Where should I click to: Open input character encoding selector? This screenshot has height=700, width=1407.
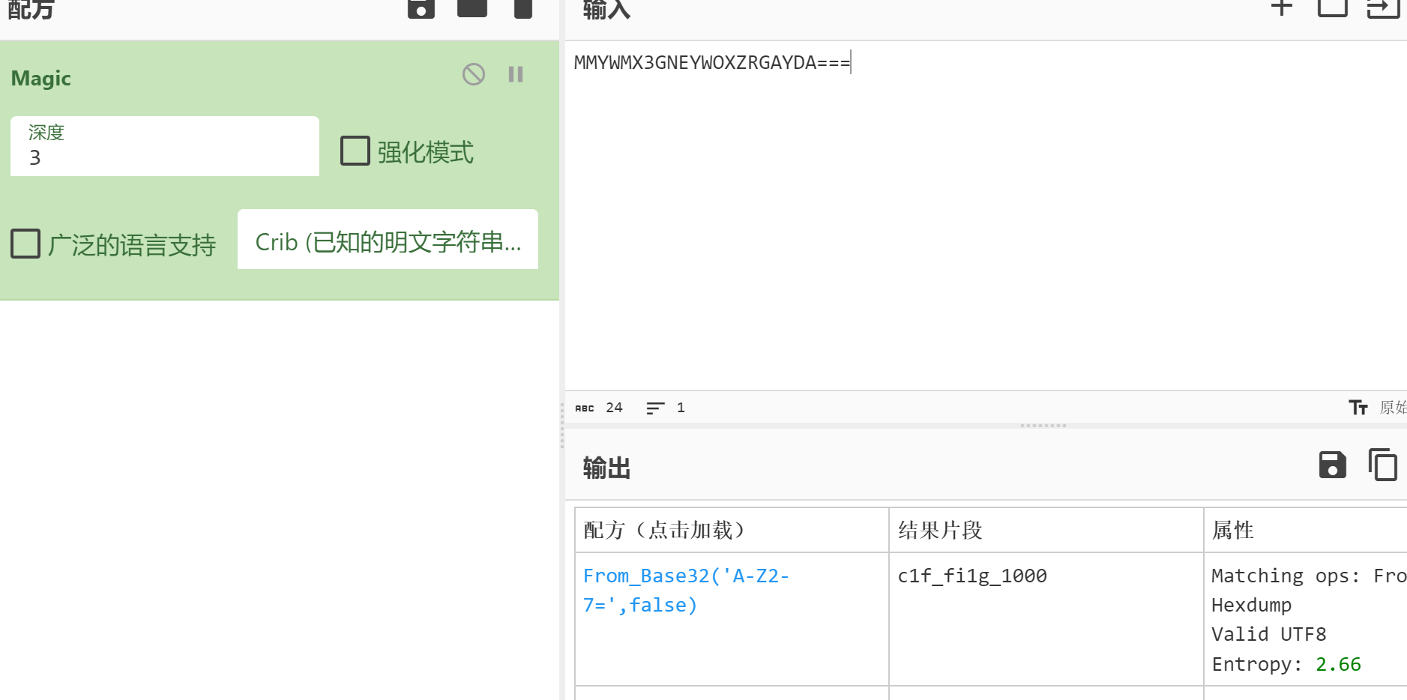(x=1377, y=408)
